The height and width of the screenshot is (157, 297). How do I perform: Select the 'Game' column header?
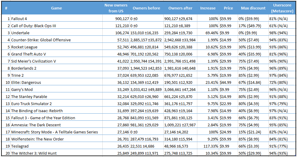tap(56, 8)
